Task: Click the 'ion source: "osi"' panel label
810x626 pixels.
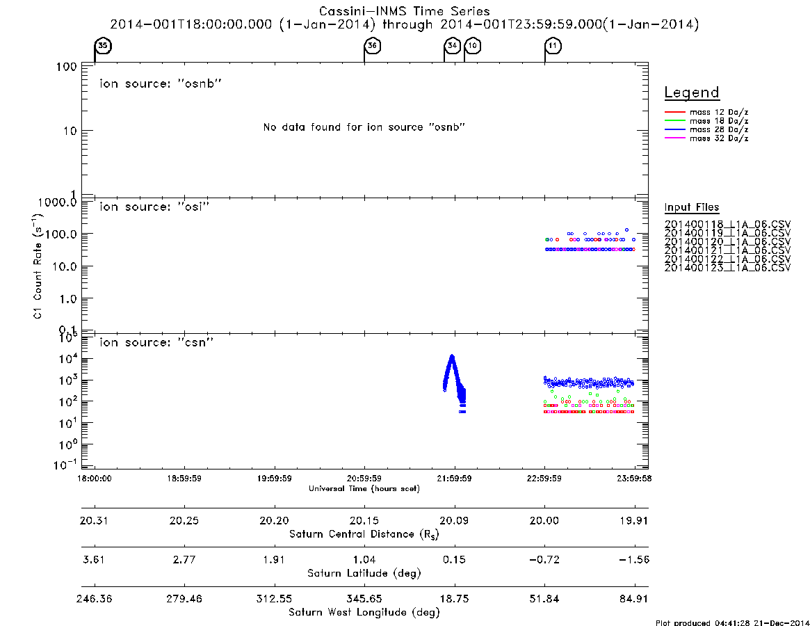Action: (x=154, y=207)
